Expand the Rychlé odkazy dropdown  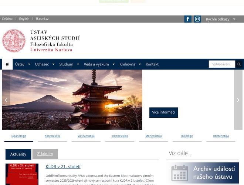220,19
